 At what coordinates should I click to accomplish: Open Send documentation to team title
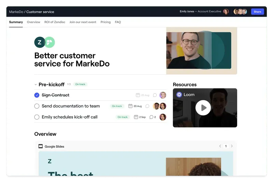(x=71, y=106)
